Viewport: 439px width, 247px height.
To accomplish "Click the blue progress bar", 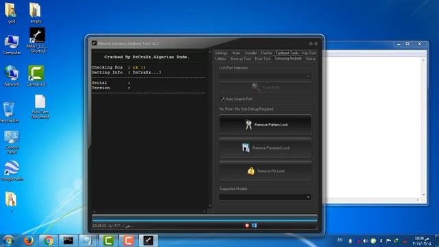I will [204, 218].
